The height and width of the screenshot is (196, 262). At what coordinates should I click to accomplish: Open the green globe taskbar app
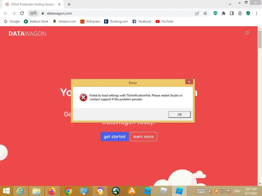116,191
